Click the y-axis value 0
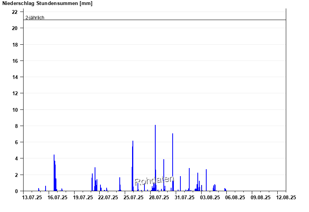The image size is (309, 212). point(16,191)
